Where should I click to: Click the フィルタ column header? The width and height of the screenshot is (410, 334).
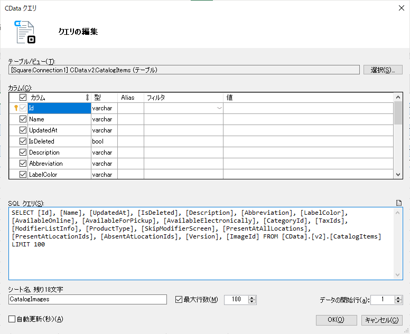pyautogui.click(x=183, y=98)
